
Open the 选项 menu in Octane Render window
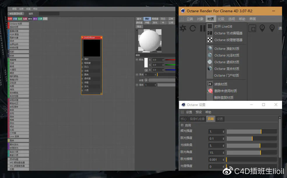(232, 19)
